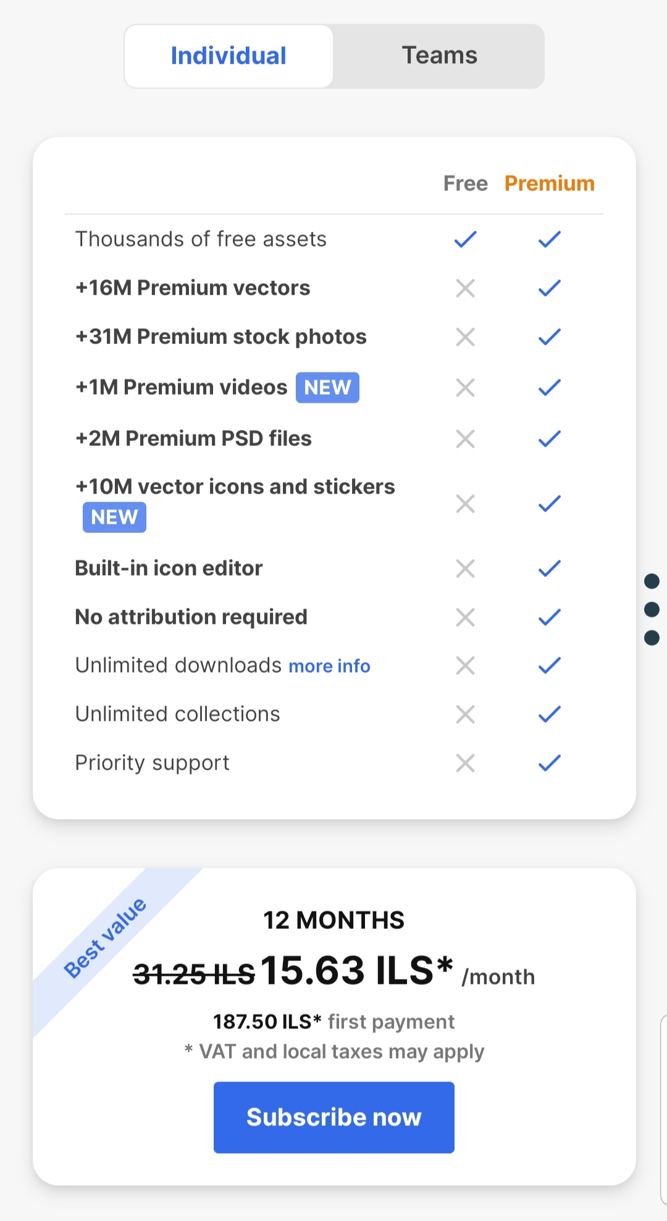Click Premium checkmark for No attribution required
The height and width of the screenshot is (1221, 667).
(549, 617)
